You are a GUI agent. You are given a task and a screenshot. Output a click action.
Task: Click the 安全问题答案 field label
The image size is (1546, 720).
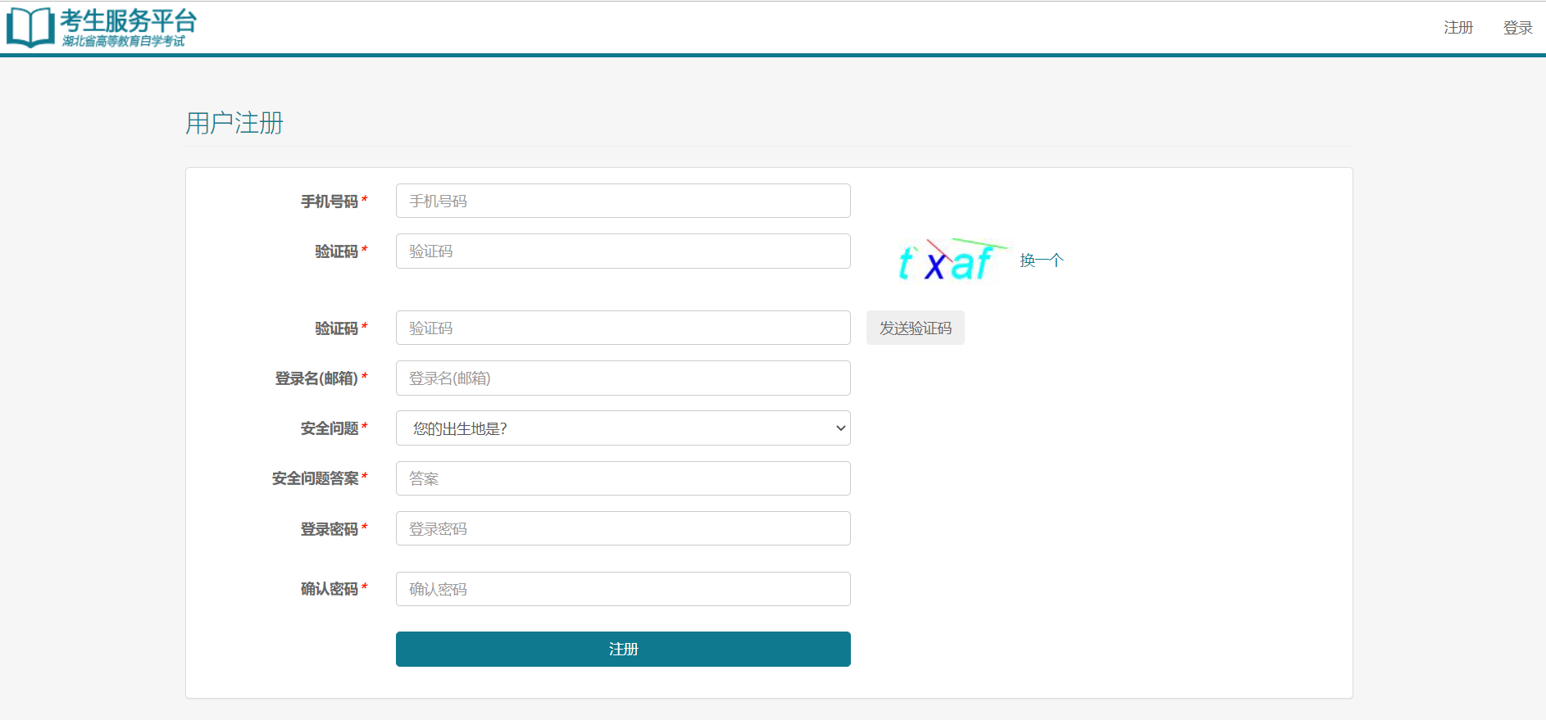316,478
